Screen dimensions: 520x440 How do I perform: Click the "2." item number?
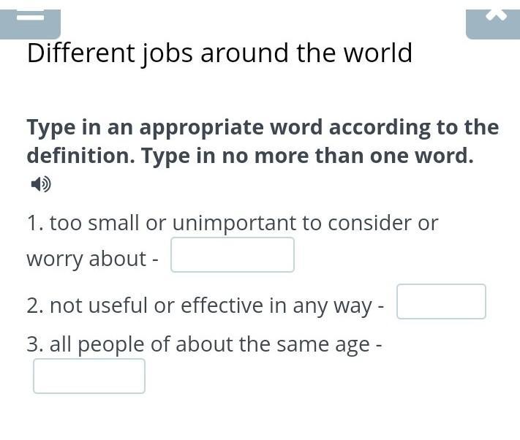click(x=35, y=306)
